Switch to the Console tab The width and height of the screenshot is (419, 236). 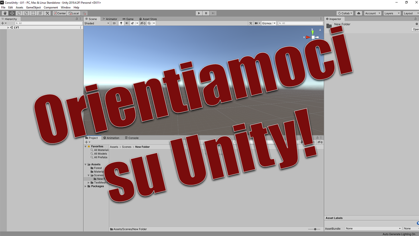click(x=132, y=138)
